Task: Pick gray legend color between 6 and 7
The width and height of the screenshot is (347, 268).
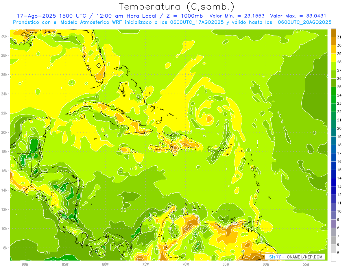Action: click(333, 240)
